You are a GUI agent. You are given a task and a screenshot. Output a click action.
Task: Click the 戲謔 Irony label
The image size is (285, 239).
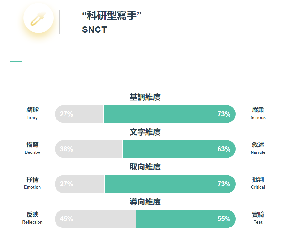click(32, 113)
